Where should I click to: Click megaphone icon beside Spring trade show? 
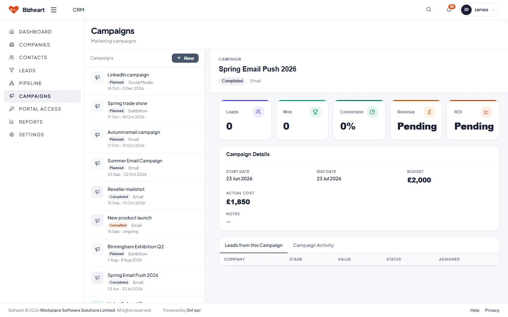pyautogui.click(x=97, y=106)
